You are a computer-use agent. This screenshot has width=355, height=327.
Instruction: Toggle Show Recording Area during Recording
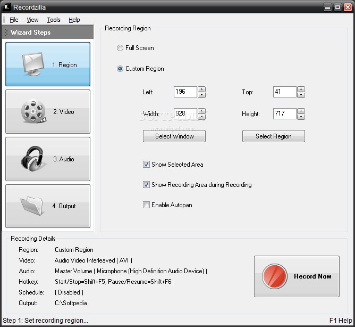(x=146, y=185)
